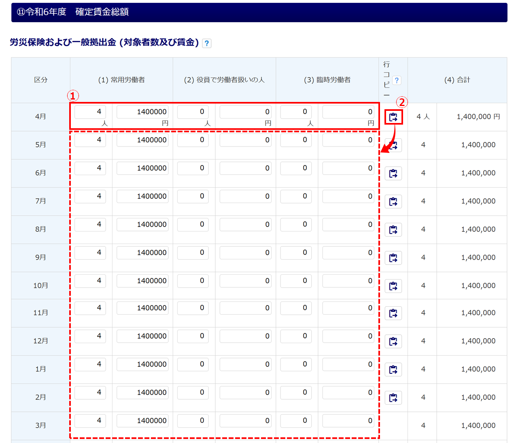Click September officer-worker wage amount field
This screenshot has width=518, height=443.
click(245, 253)
